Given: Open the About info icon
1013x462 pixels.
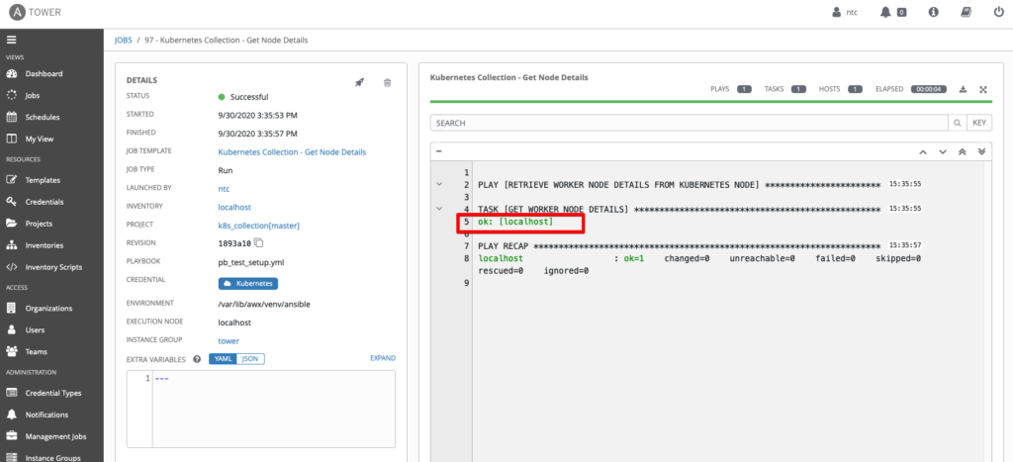Looking at the screenshot, I should click(x=933, y=12).
